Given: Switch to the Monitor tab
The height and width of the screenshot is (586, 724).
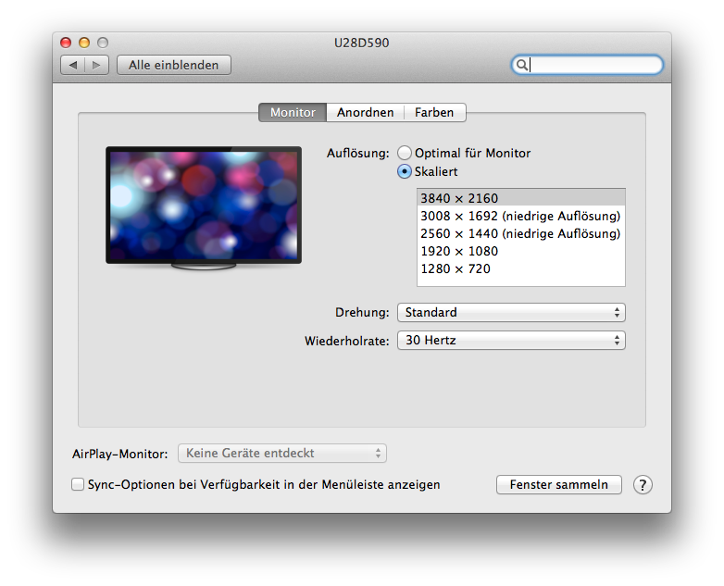Looking at the screenshot, I should click(x=293, y=113).
